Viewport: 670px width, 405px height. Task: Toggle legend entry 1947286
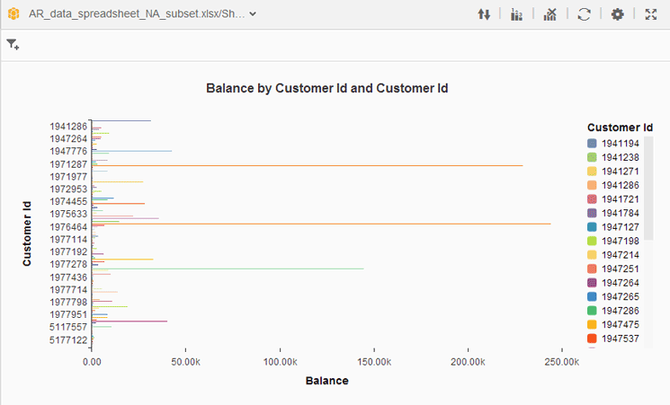(620, 311)
